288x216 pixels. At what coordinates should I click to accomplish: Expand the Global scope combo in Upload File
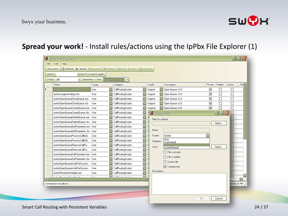point(208,136)
